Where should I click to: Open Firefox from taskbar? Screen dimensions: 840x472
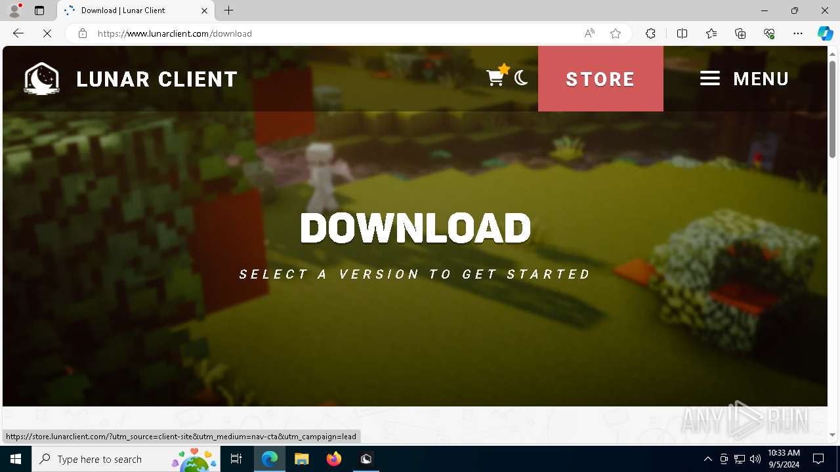(x=334, y=459)
